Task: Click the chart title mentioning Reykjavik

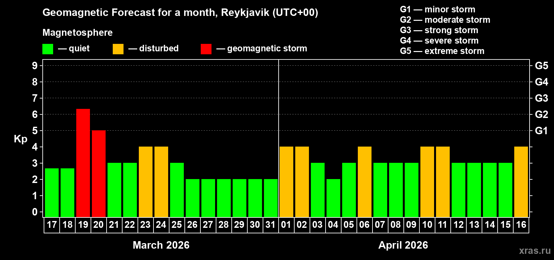Action: tap(180, 13)
